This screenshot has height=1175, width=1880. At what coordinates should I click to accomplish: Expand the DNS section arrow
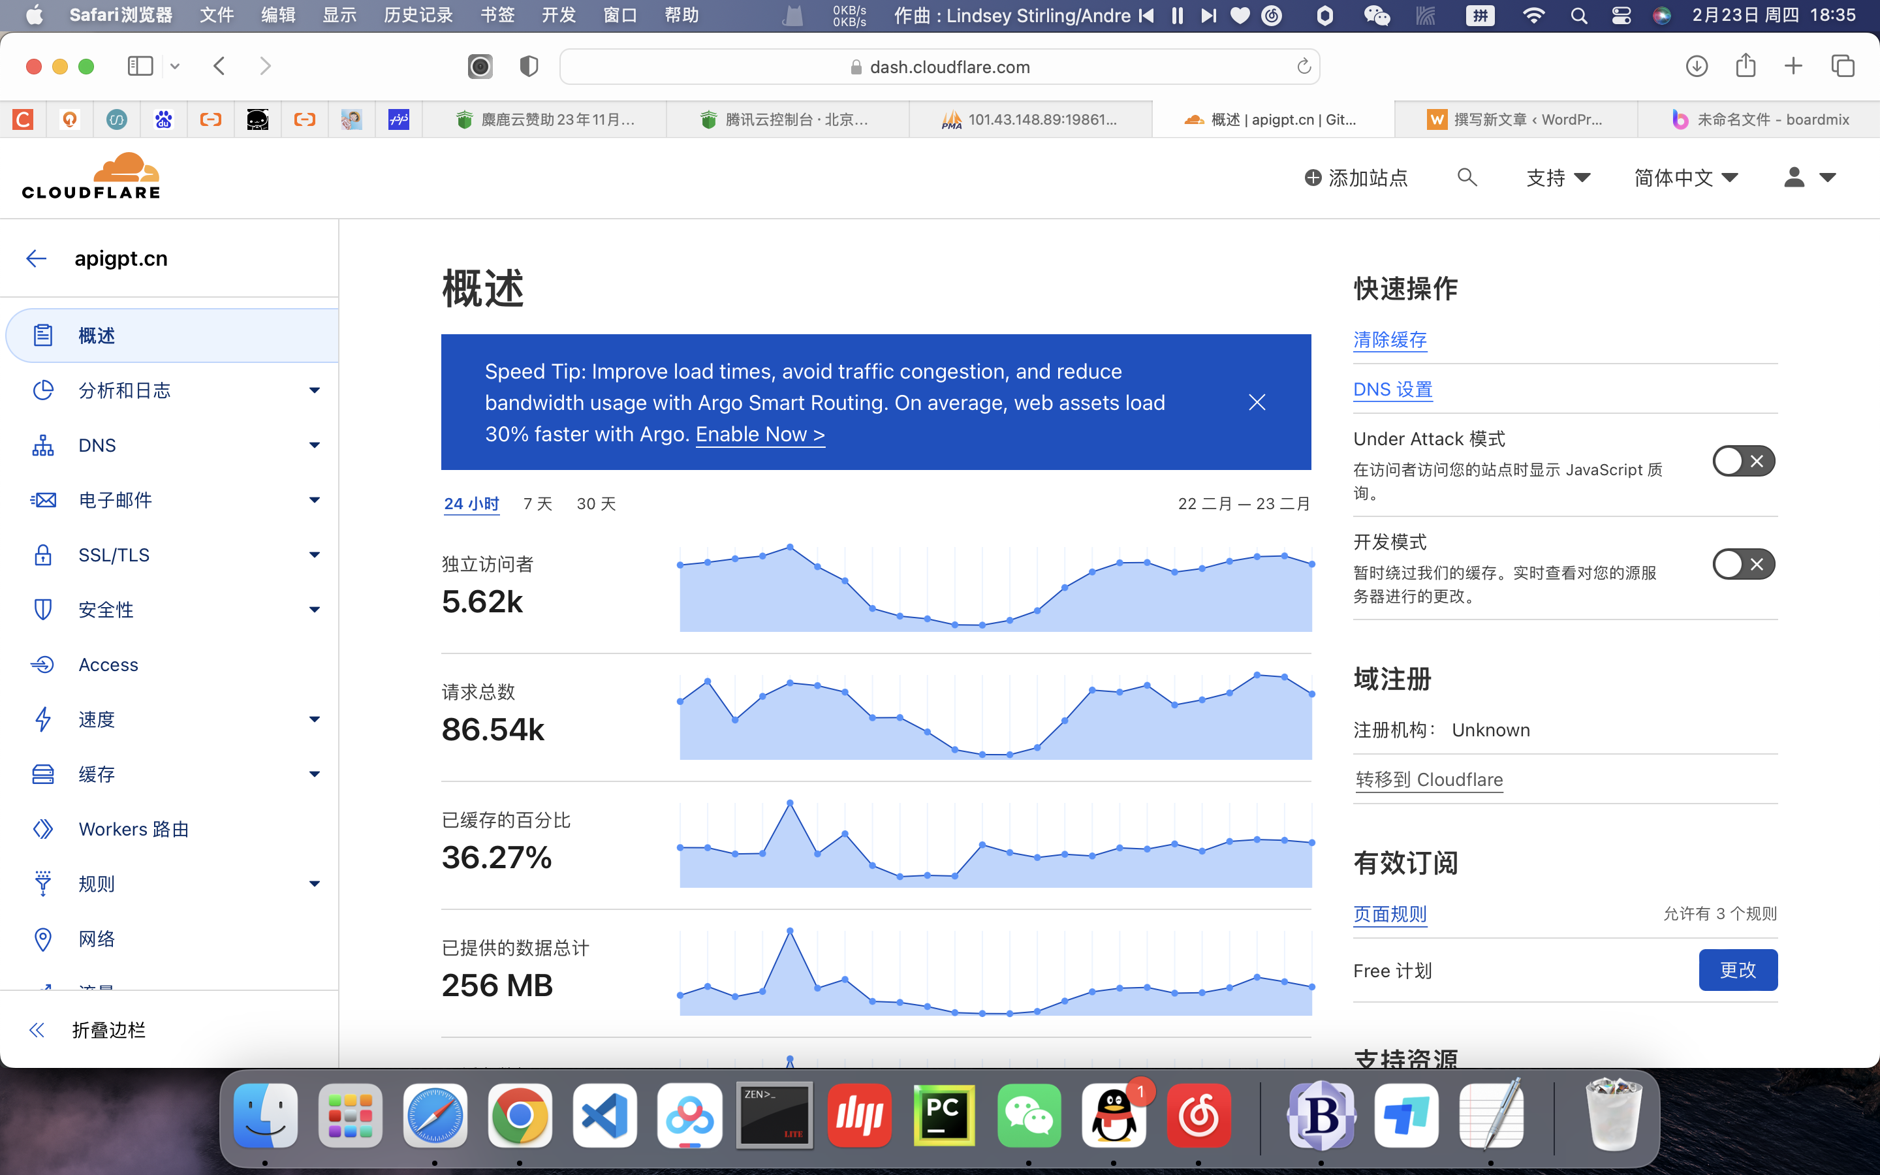click(314, 445)
